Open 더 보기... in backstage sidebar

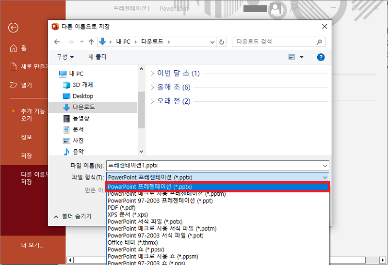32,245
